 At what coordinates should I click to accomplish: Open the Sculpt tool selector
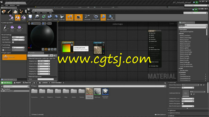5,29
